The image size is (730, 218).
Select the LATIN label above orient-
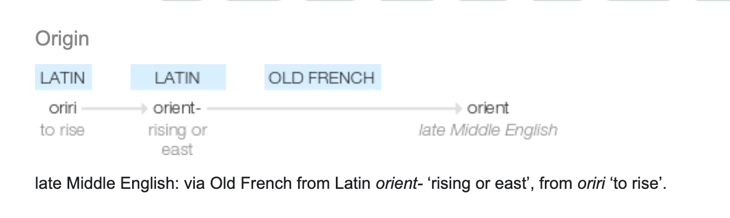(178, 78)
